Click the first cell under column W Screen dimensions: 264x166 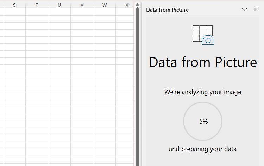click(x=105, y=12)
